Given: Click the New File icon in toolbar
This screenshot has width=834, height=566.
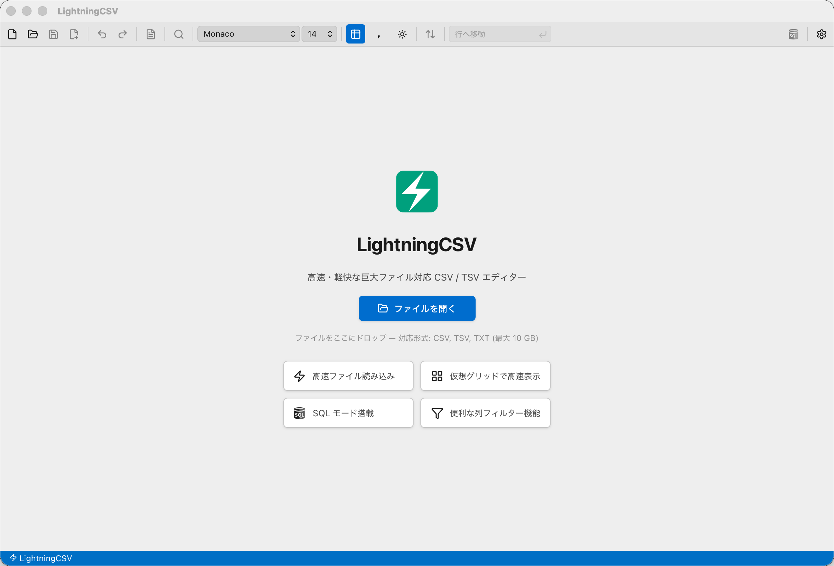Looking at the screenshot, I should click(12, 34).
